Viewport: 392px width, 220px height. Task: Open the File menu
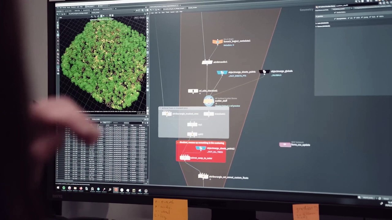57,8
